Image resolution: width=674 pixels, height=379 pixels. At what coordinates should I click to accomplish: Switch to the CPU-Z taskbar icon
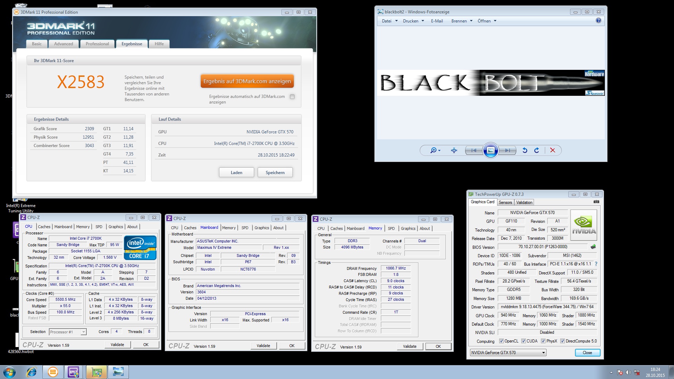pyautogui.click(x=74, y=372)
